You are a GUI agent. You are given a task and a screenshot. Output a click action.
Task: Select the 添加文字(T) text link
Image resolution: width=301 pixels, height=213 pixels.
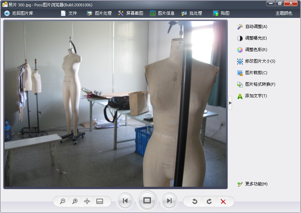coord(256,96)
